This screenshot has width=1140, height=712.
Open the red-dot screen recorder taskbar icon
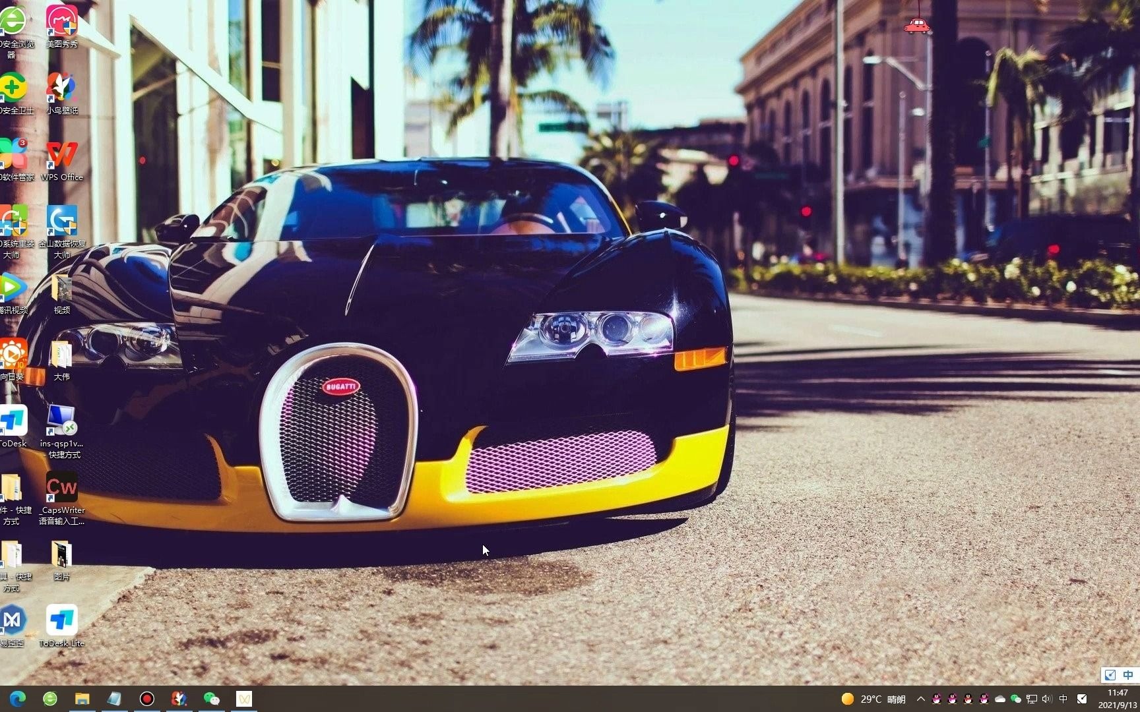tap(146, 699)
